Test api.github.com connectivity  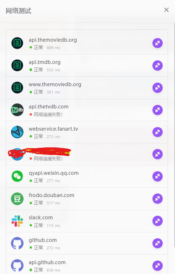tap(157, 266)
